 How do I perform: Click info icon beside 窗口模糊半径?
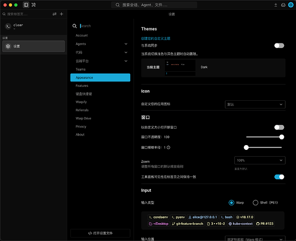pos(168,147)
